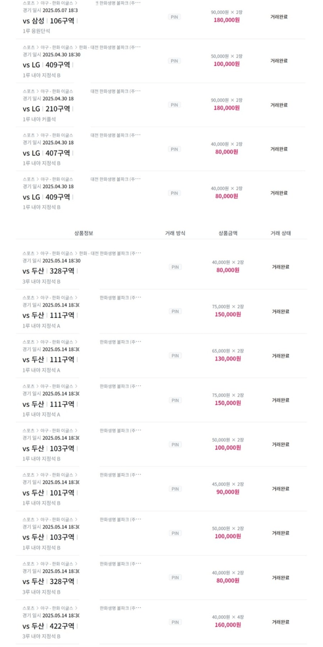Image resolution: width=323 pixels, height=647 pixels.
Task: Click the 상품금액 column header
Action: coord(228,234)
